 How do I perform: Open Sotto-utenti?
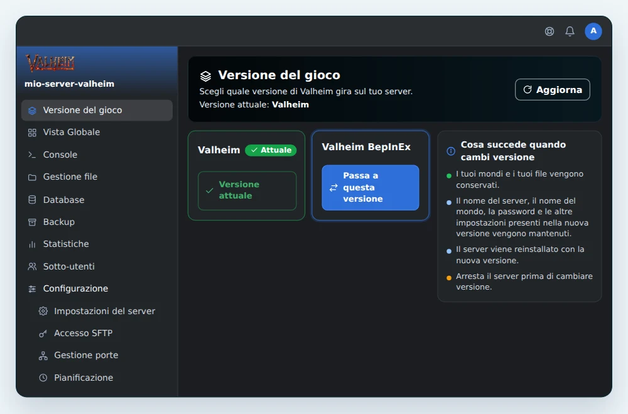click(x=97, y=266)
